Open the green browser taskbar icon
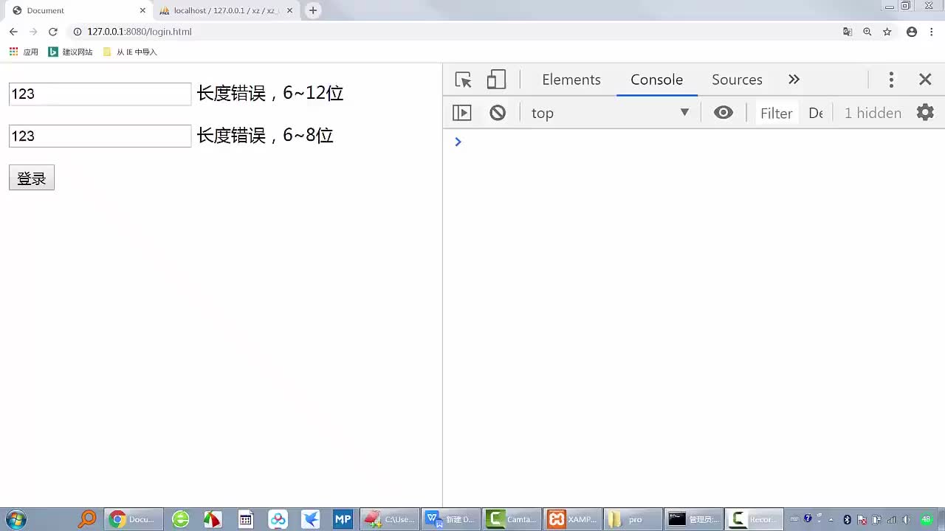Screen dimensions: 945x531 point(181,519)
